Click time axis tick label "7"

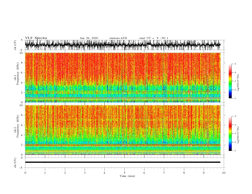(x=164, y=173)
